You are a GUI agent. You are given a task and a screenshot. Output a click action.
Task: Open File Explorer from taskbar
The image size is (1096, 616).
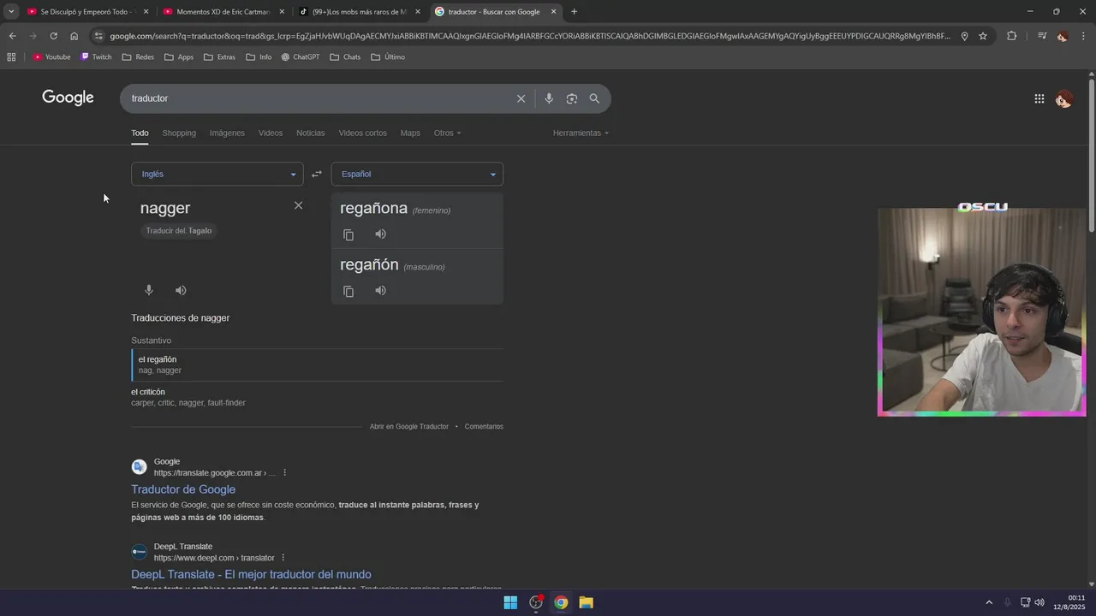click(586, 602)
